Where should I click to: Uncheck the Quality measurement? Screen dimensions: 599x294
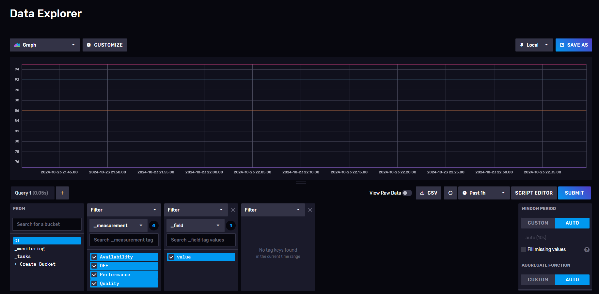click(94, 284)
